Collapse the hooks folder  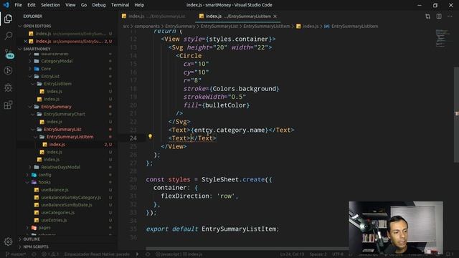67,182
